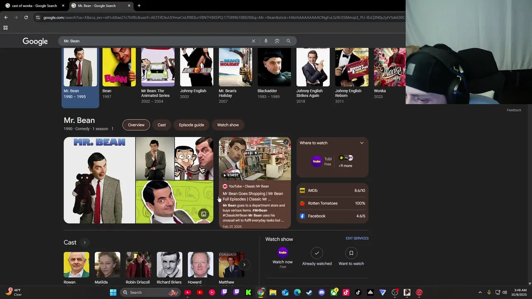Open Steam from the taskbar
This screenshot has height=299, width=532.
pos(309,292)
